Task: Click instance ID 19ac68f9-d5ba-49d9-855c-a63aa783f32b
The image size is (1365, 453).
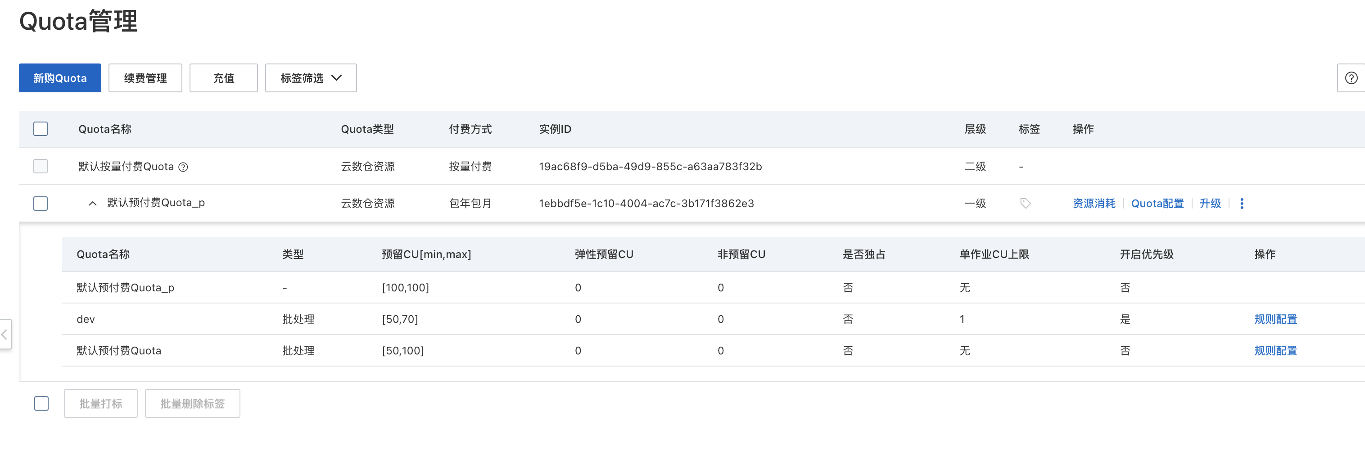Action: [x=650, y=166]
